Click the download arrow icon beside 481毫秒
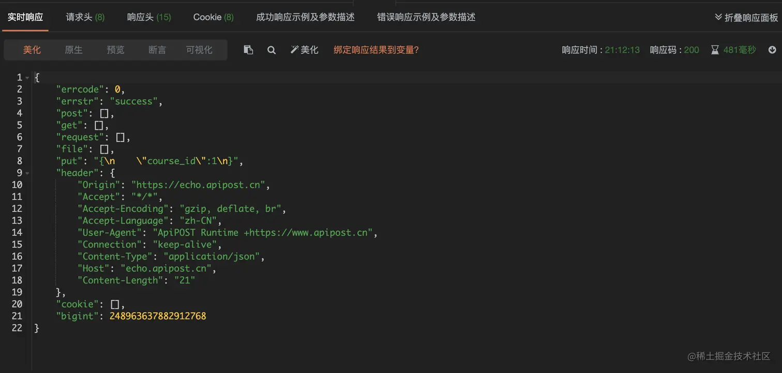The height and width of the screenshot is (373, 782). 772,50
